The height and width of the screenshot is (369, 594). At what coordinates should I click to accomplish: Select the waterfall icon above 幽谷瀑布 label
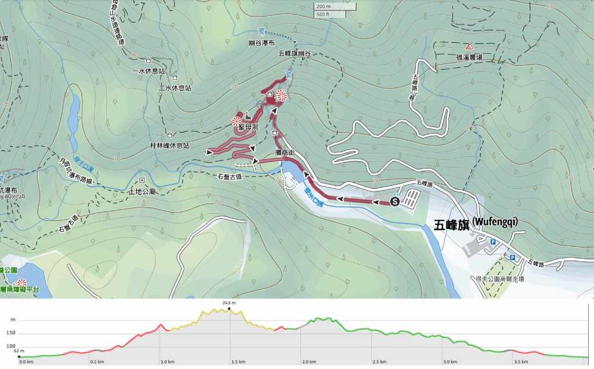262,31
